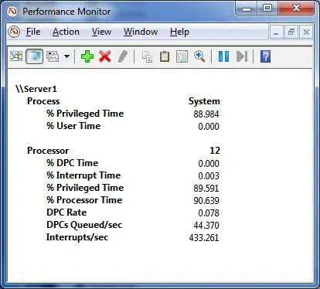Close the inner MDI child window
Viewport: 320px width, 289px height.
coord(306,32)
